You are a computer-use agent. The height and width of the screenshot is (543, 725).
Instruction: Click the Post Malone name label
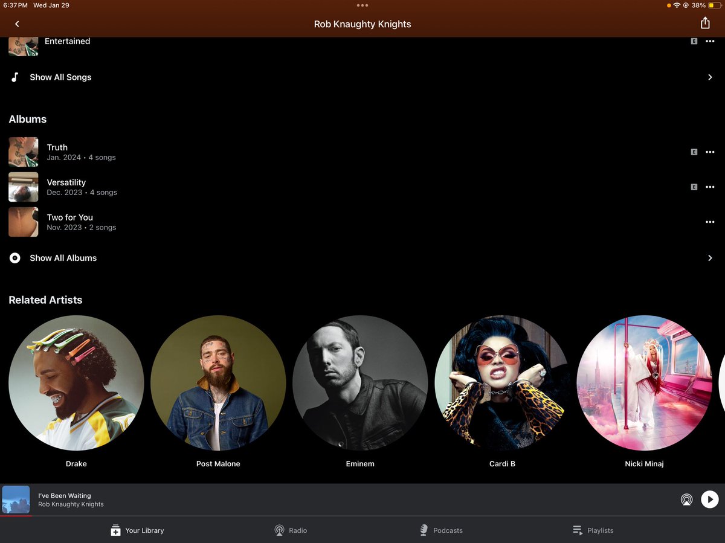pos(218,464)
